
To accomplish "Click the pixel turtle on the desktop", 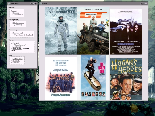I will pos(134,108).
